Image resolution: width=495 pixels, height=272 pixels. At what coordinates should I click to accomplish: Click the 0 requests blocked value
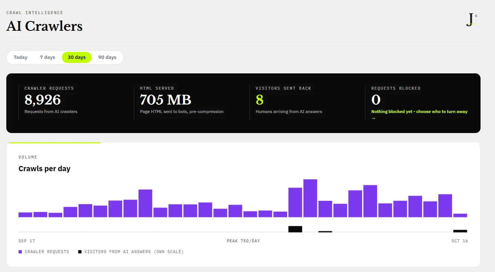tap(376, 100)
